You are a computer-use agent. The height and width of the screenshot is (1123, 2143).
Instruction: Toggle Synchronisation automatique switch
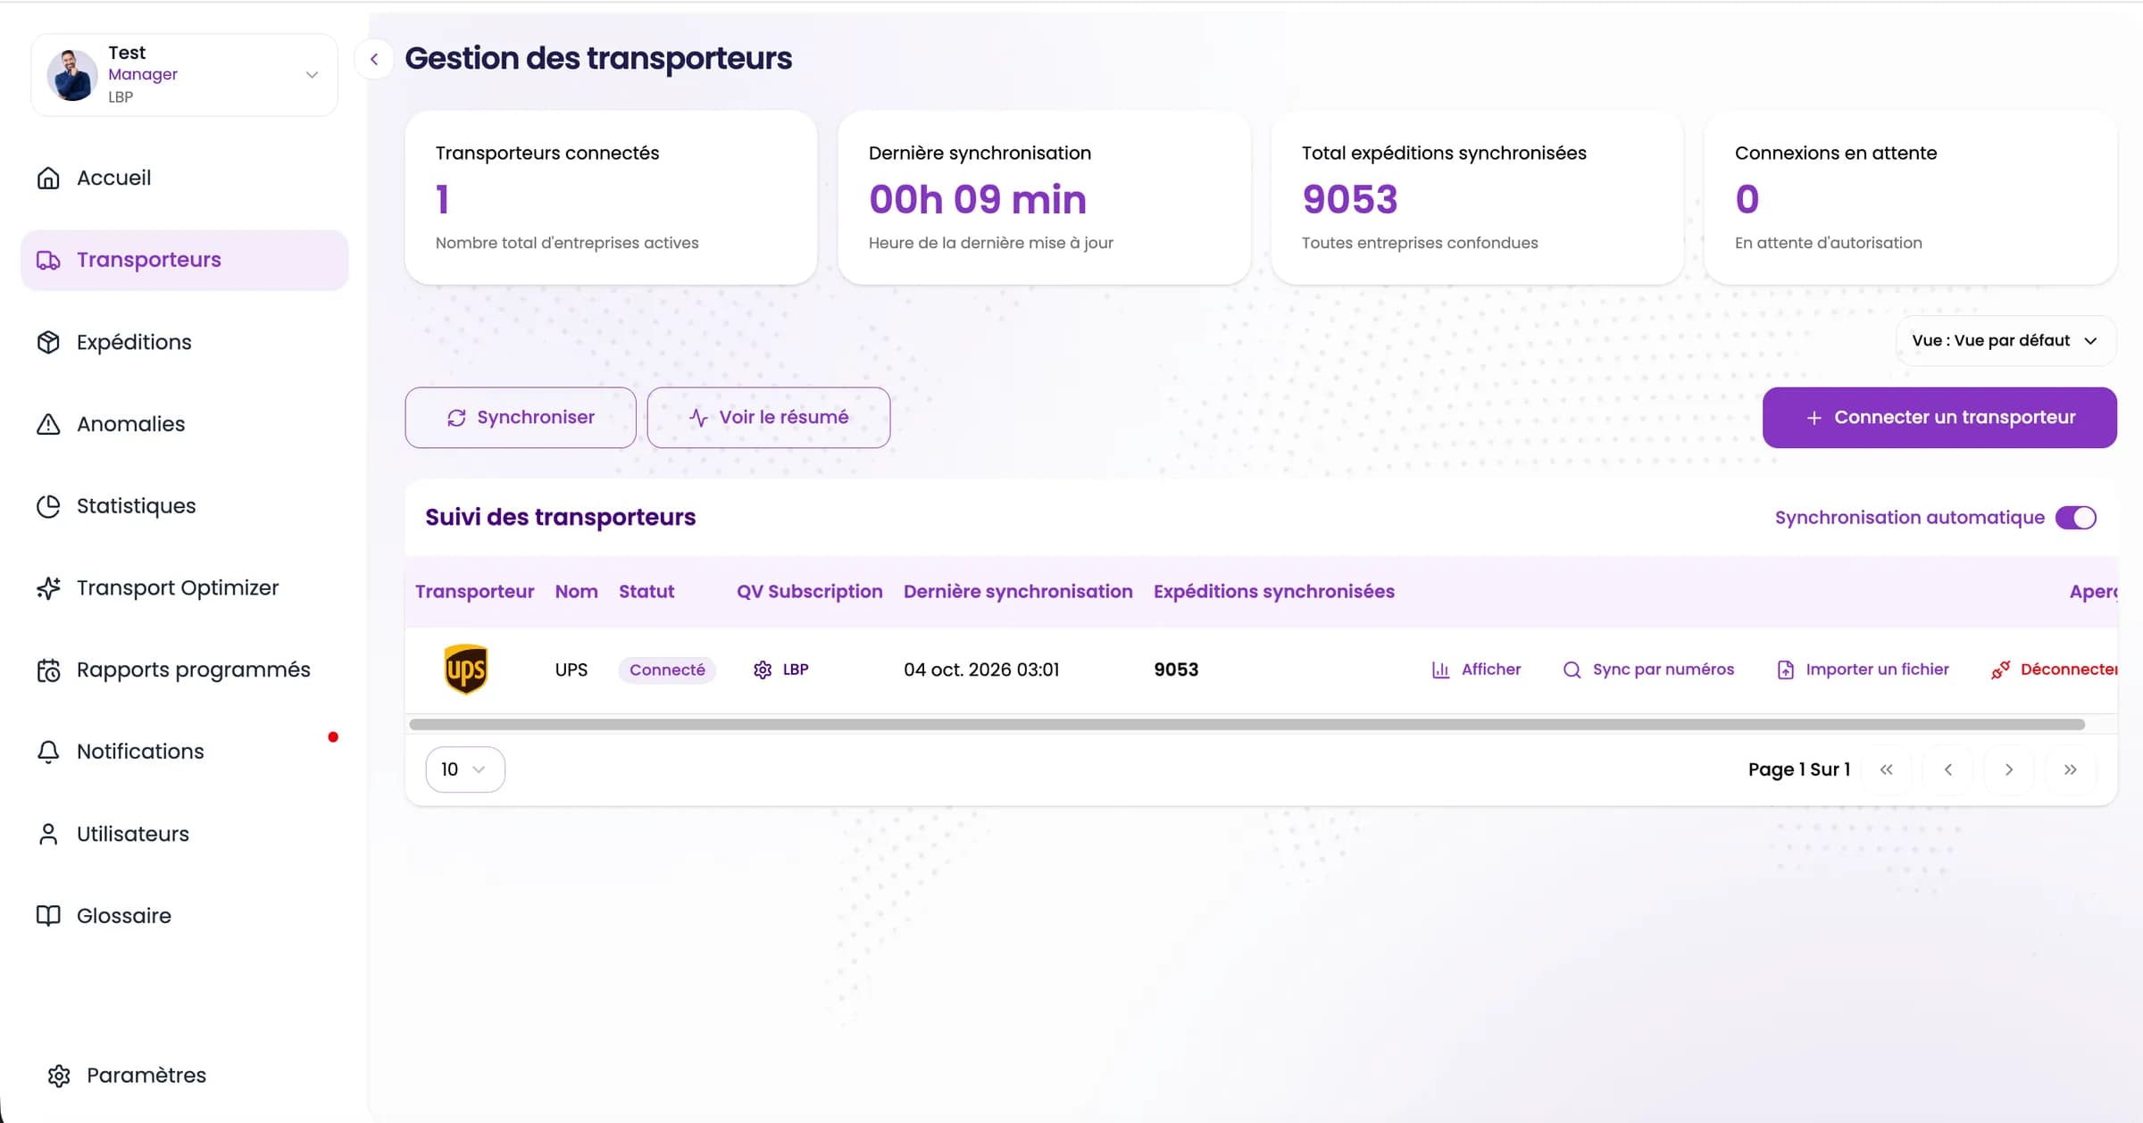coord(2075,518)
